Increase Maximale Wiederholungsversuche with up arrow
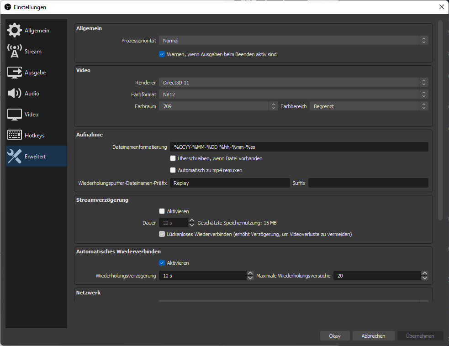This screenshot has width=449, height=346. click(x=425, y=273)
